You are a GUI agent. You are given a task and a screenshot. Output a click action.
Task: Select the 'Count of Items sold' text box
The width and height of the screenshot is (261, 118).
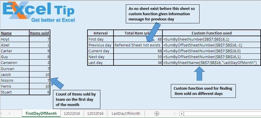click(77, 99)
